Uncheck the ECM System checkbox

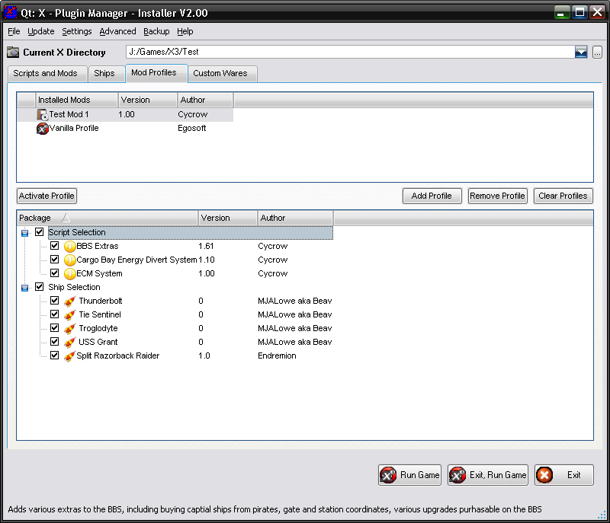pos(54,273)
